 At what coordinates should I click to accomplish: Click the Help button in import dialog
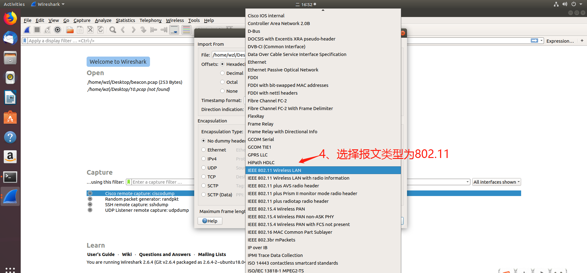210,221
